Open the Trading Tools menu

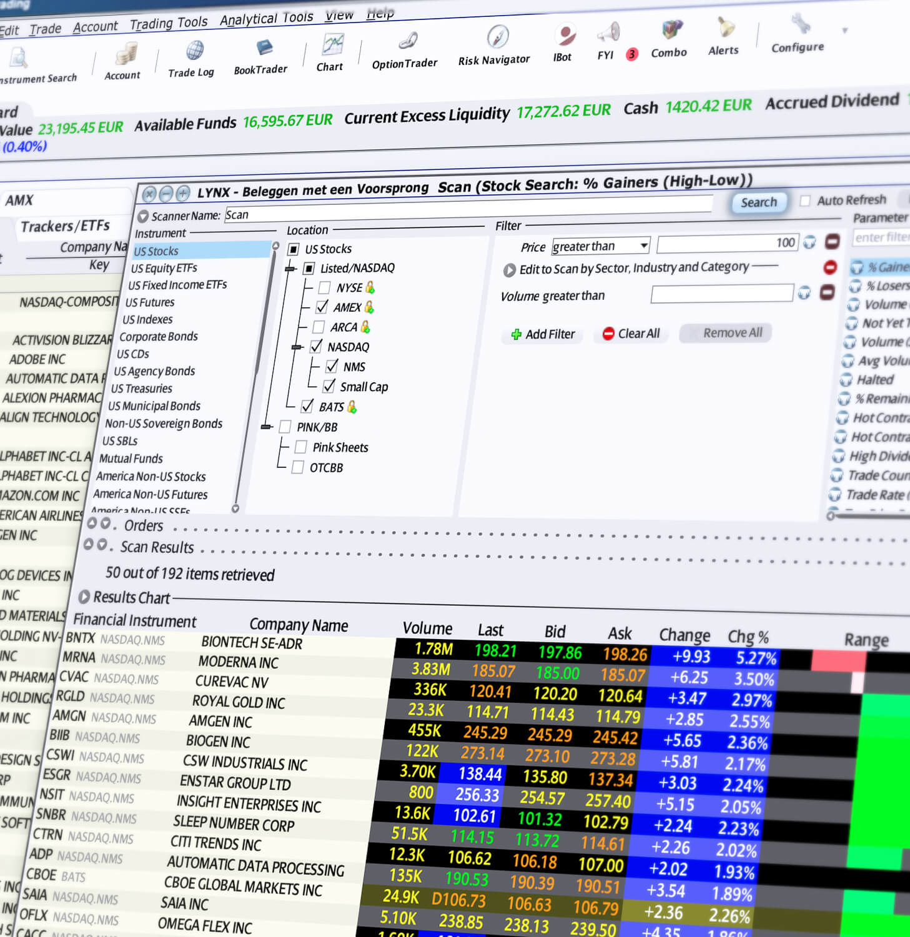click(169, 23)
